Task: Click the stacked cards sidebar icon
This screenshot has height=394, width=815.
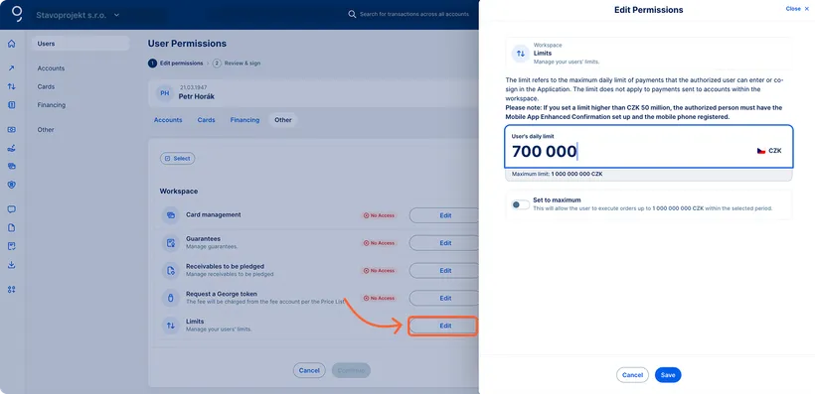Action: click(x=12, y=166)
